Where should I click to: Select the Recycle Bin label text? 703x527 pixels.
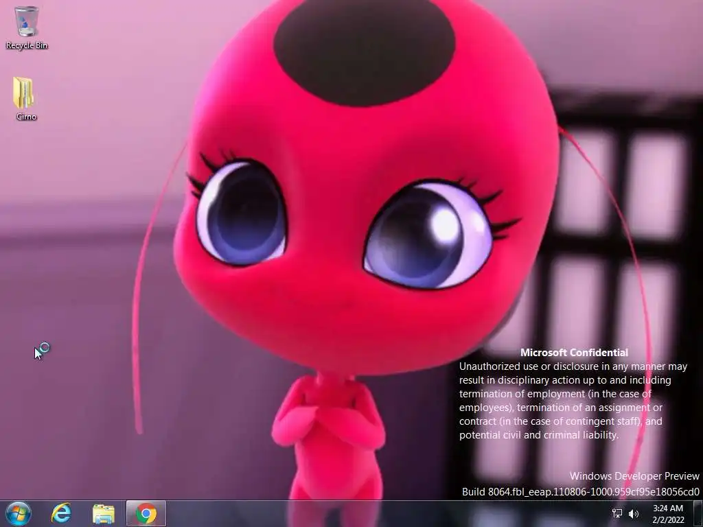tap(27, 45)
